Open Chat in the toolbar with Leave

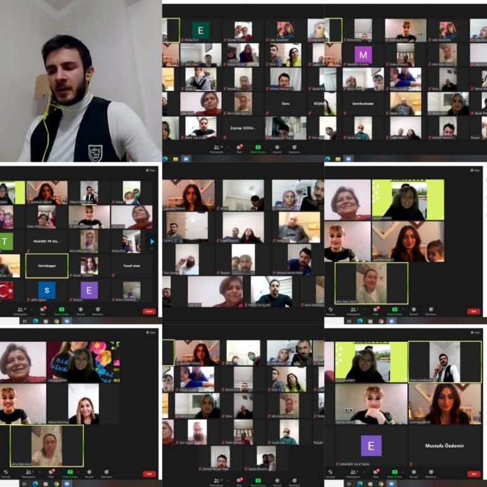(x=42, y=311)
